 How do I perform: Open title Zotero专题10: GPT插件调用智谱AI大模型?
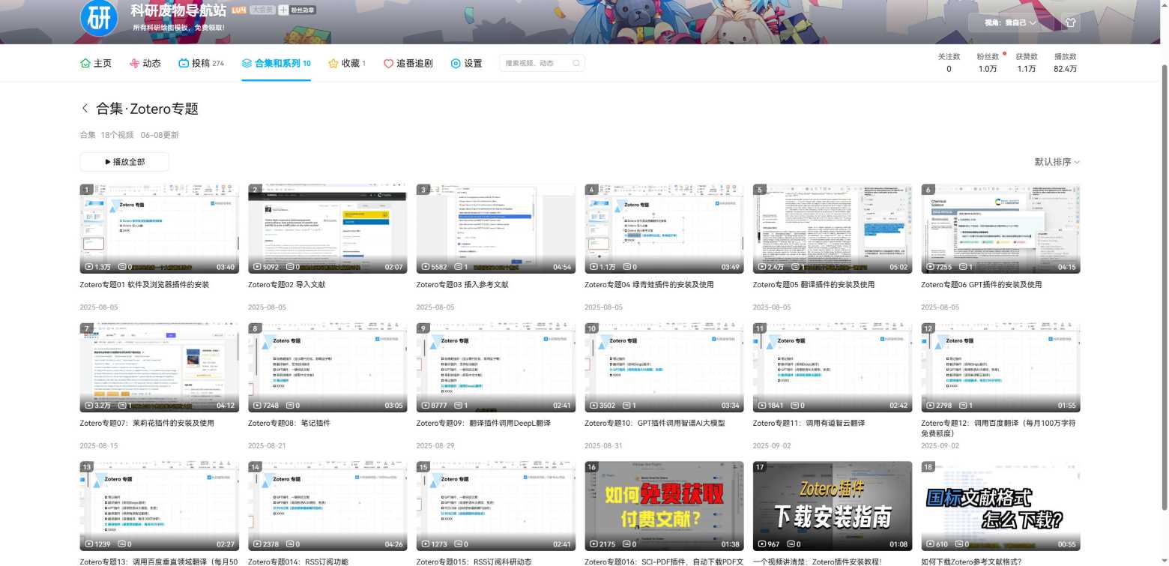655,424
